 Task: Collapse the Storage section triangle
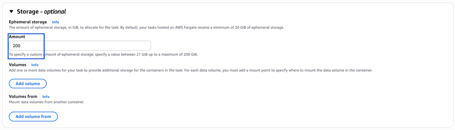tap(11, 12)
